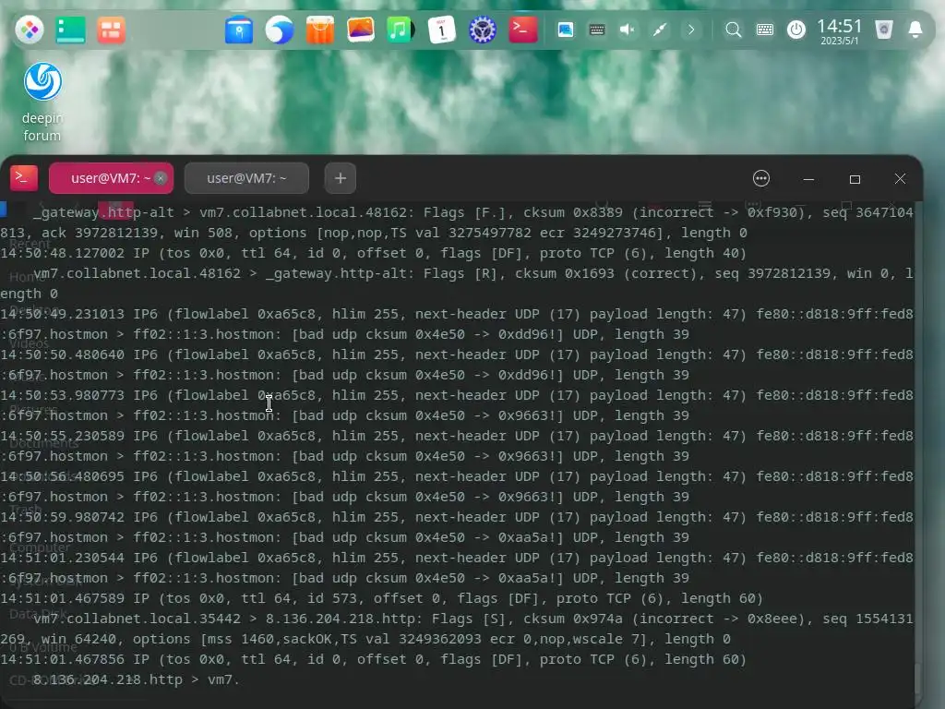Open the Calendar app in dock
This screenshot has width=945, height=709.
(x=442, y=30)
